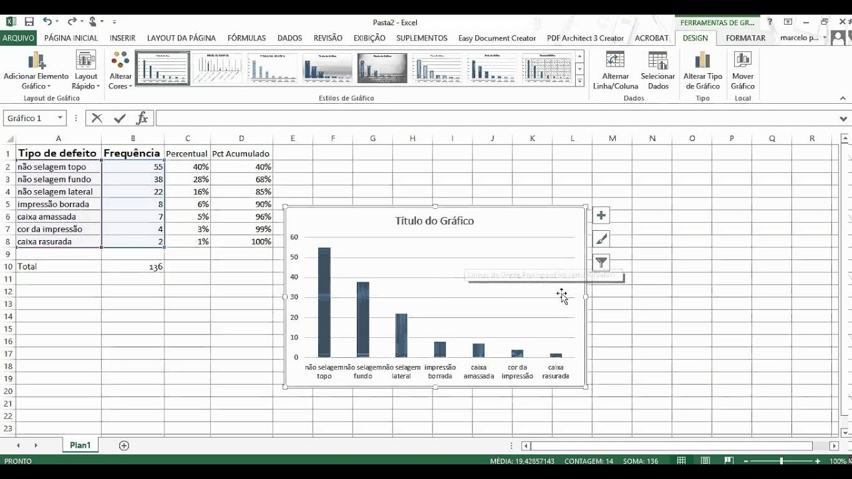This screenshot has width=852, height=479.
Task: Click the chart title Título do Gráfico
Action: pos(435,221)
